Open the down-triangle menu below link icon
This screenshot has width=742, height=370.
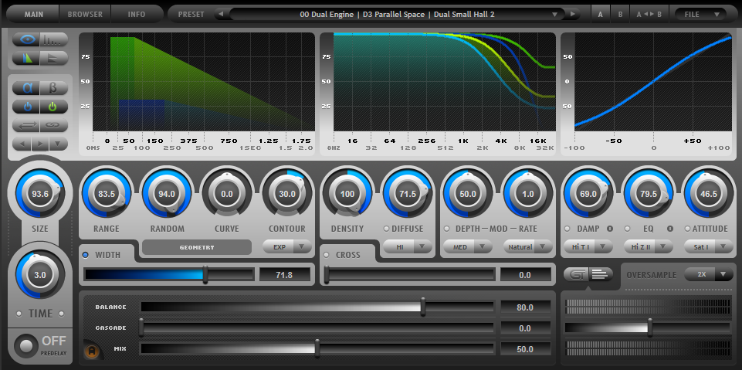58,144
